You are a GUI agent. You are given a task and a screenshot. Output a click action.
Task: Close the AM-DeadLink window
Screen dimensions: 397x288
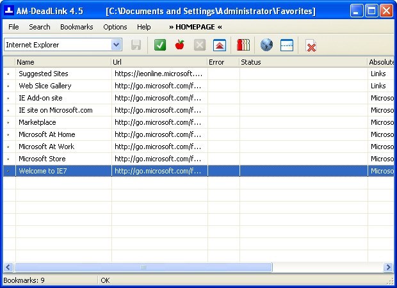tap(386, 11)
